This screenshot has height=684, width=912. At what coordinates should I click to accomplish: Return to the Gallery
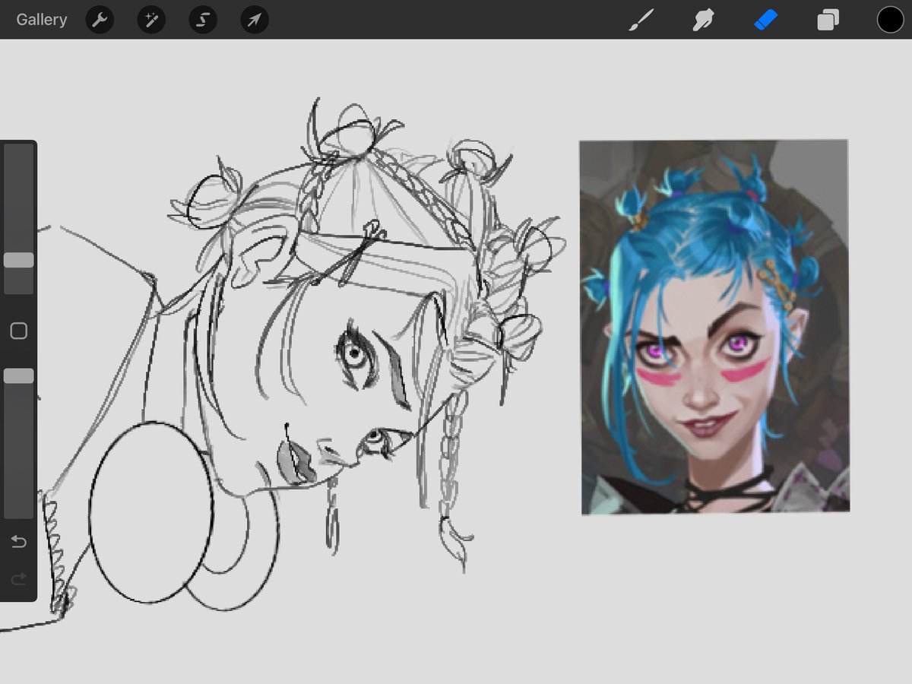[41, 20]
